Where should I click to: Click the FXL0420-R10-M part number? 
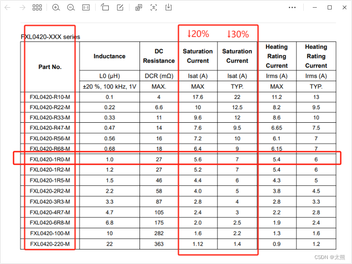click(x=50, y=97)
